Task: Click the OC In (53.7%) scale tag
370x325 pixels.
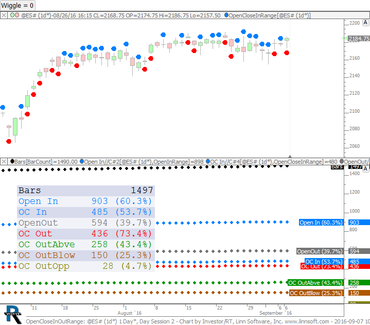Action: point(324,261)
